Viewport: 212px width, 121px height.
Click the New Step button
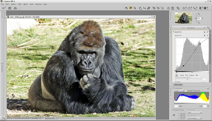[x=178, y=84]
